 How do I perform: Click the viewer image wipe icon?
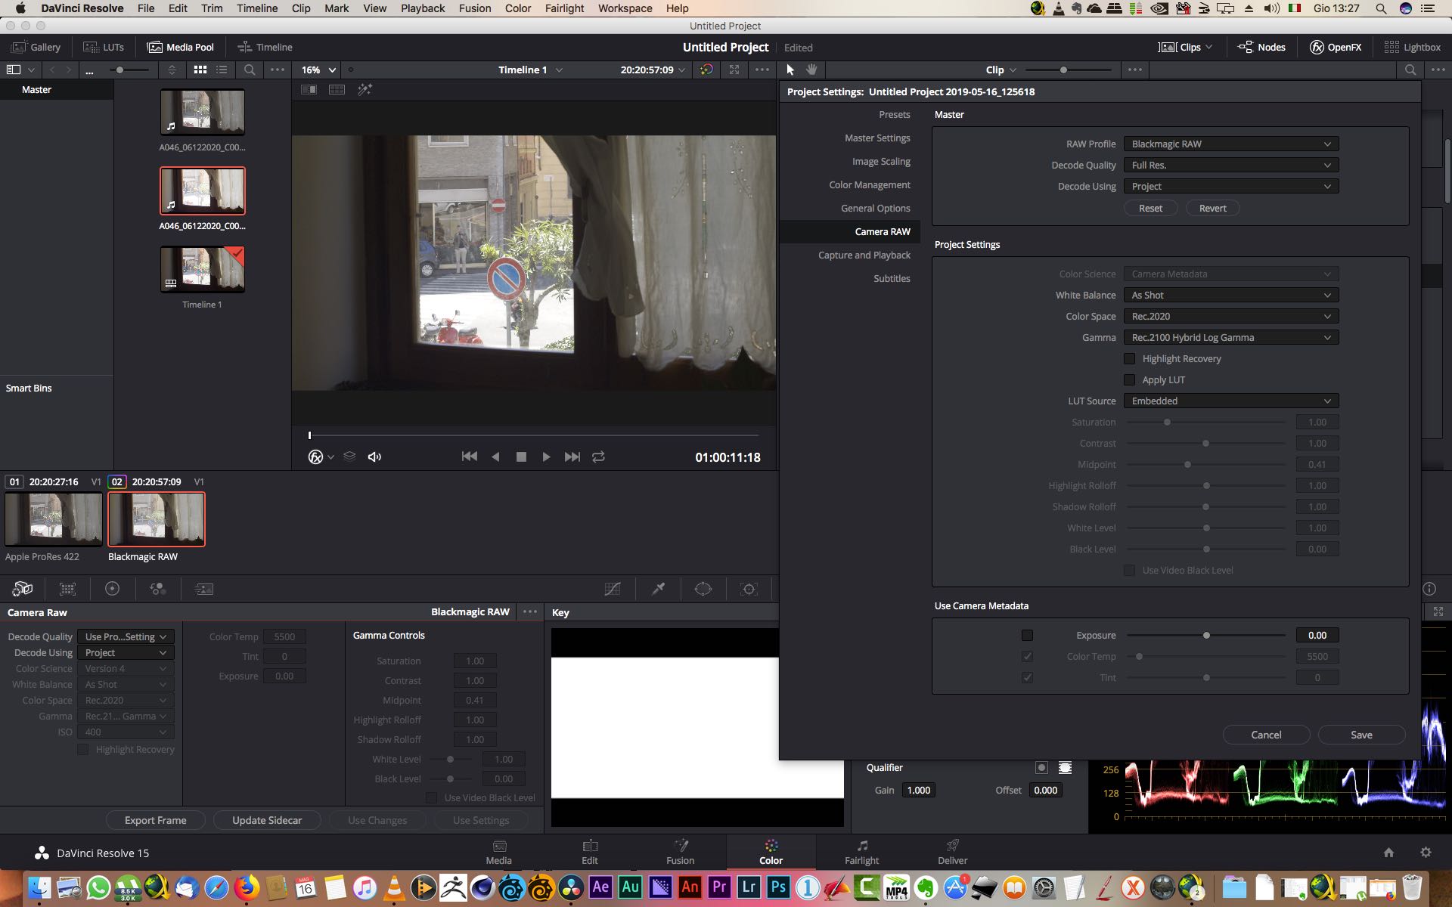tap(309, 89)
